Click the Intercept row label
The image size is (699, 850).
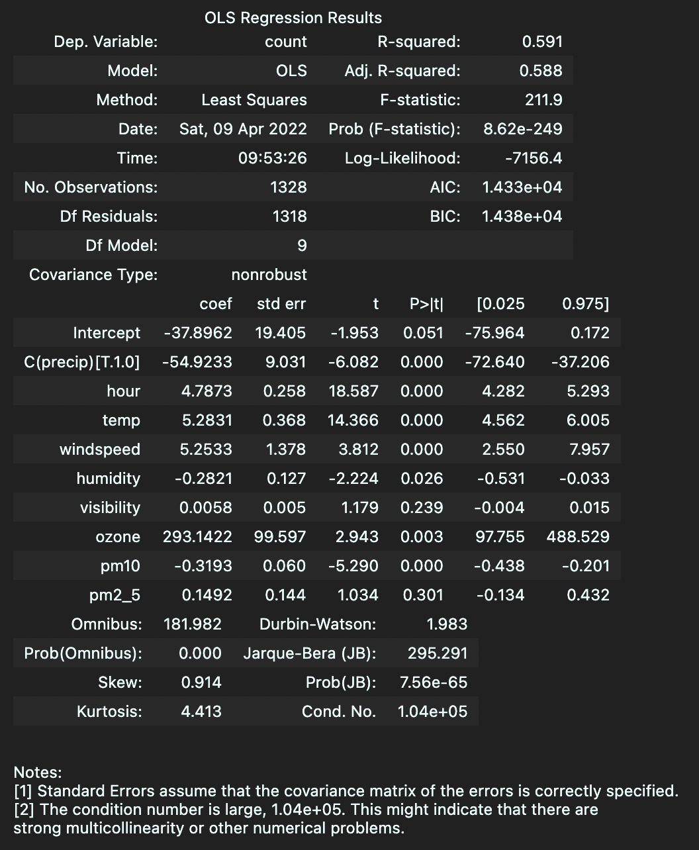pyautogui.click(x=107, y=333)
